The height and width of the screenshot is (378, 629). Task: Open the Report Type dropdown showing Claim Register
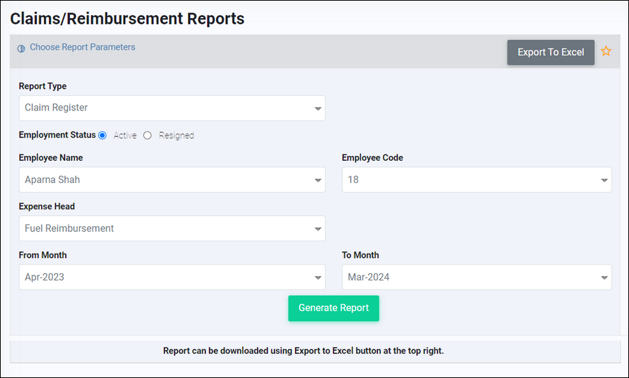click(171, 108)
